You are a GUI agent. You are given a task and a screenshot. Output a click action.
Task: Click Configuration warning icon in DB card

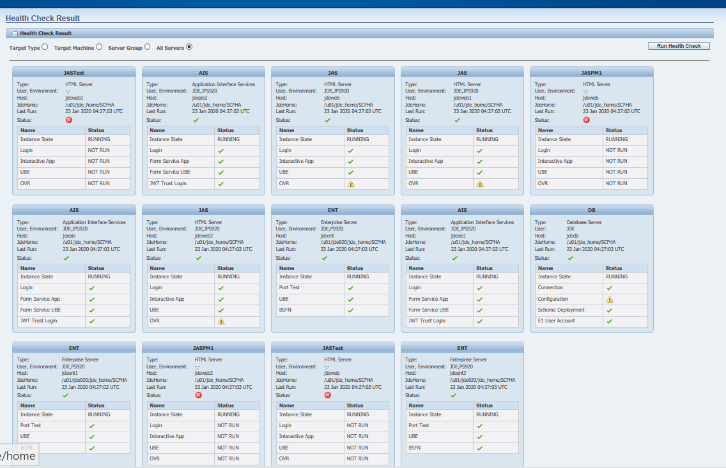(x=609, y=299)
